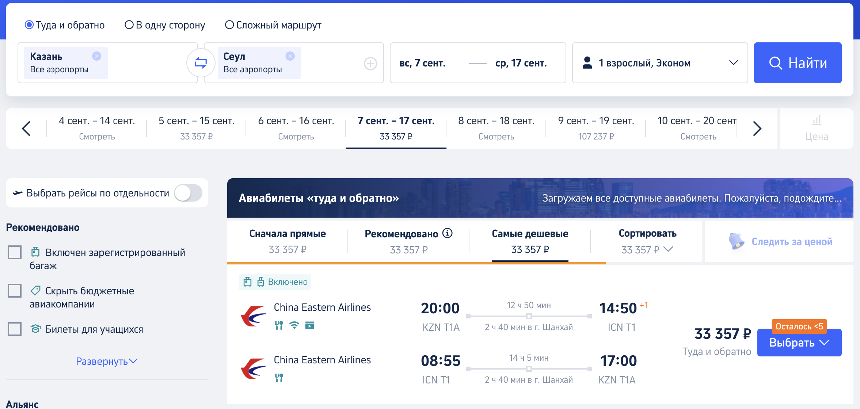Image resolution: width=860 pixels, height=409 pixels.
Task: Expand Сортировать dropdown options
Action: click(647, 241)
